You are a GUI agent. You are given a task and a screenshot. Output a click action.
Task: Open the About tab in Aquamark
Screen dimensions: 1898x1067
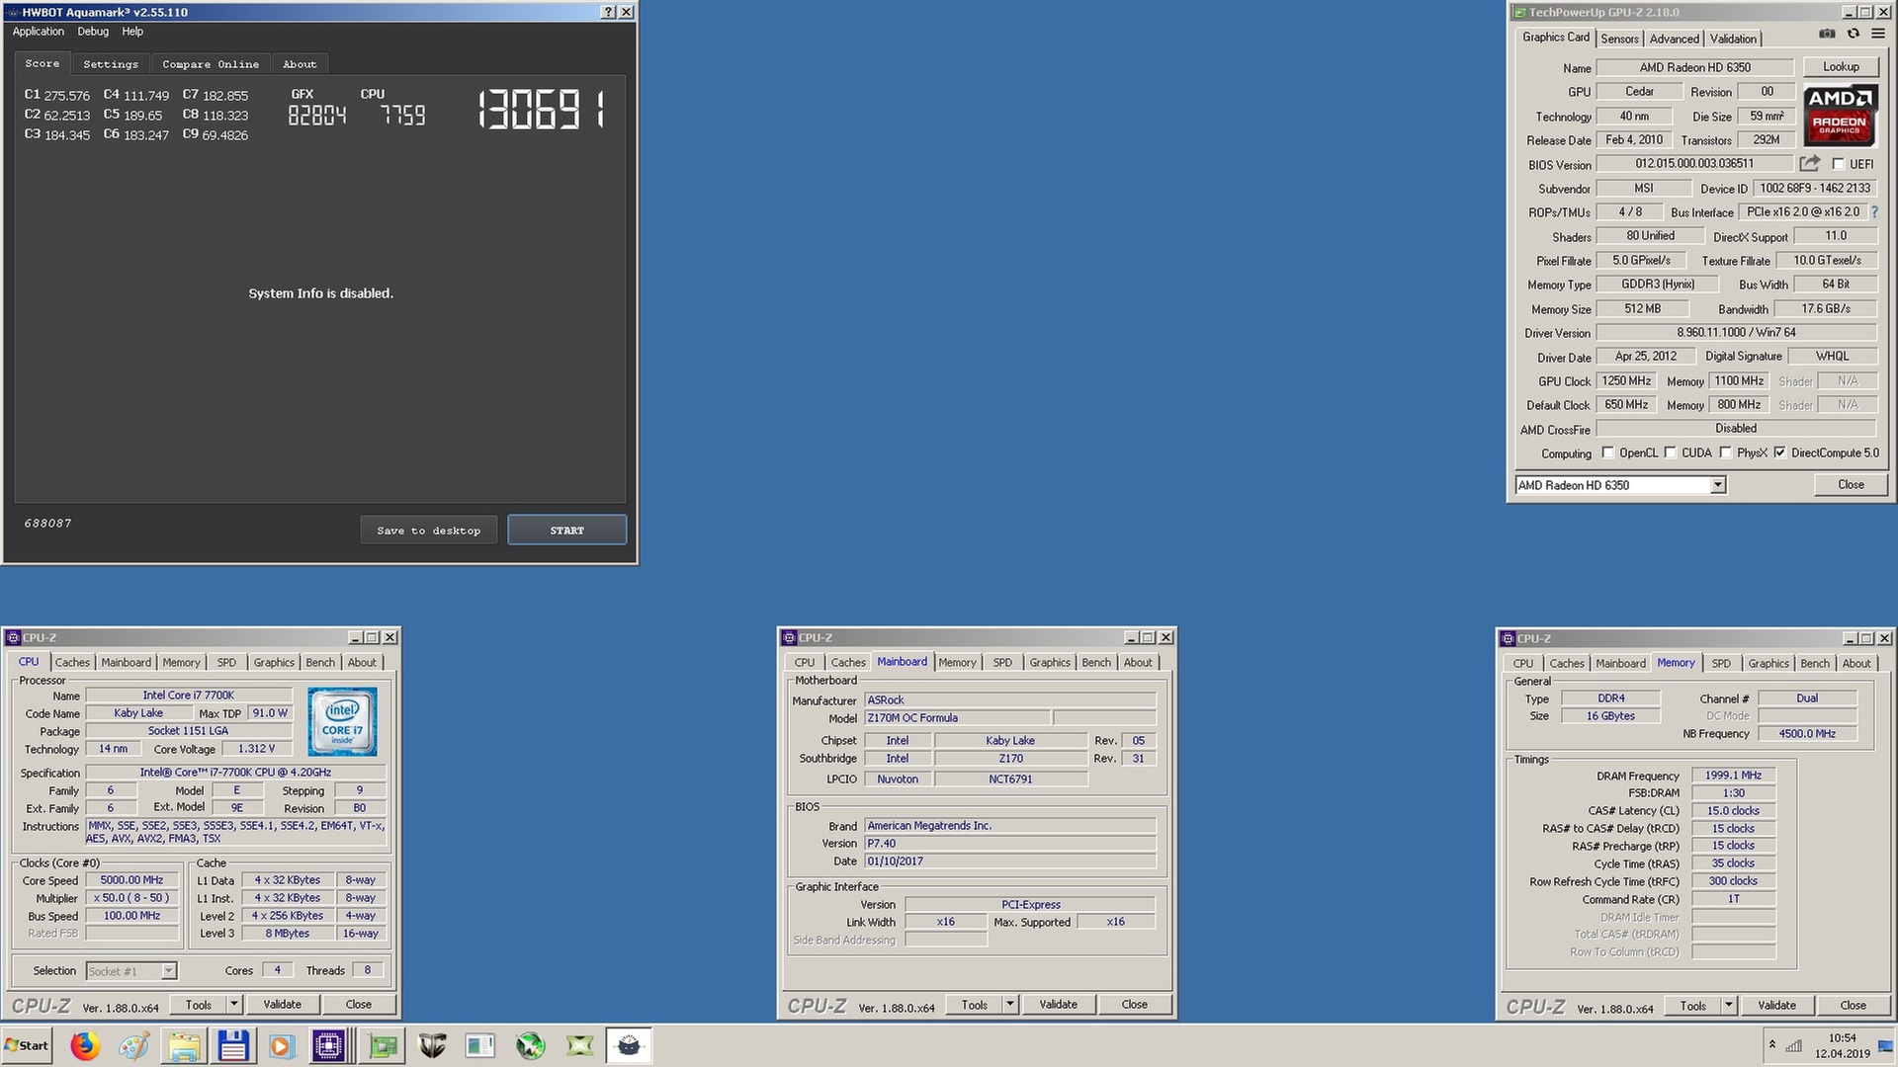[300, 64]
